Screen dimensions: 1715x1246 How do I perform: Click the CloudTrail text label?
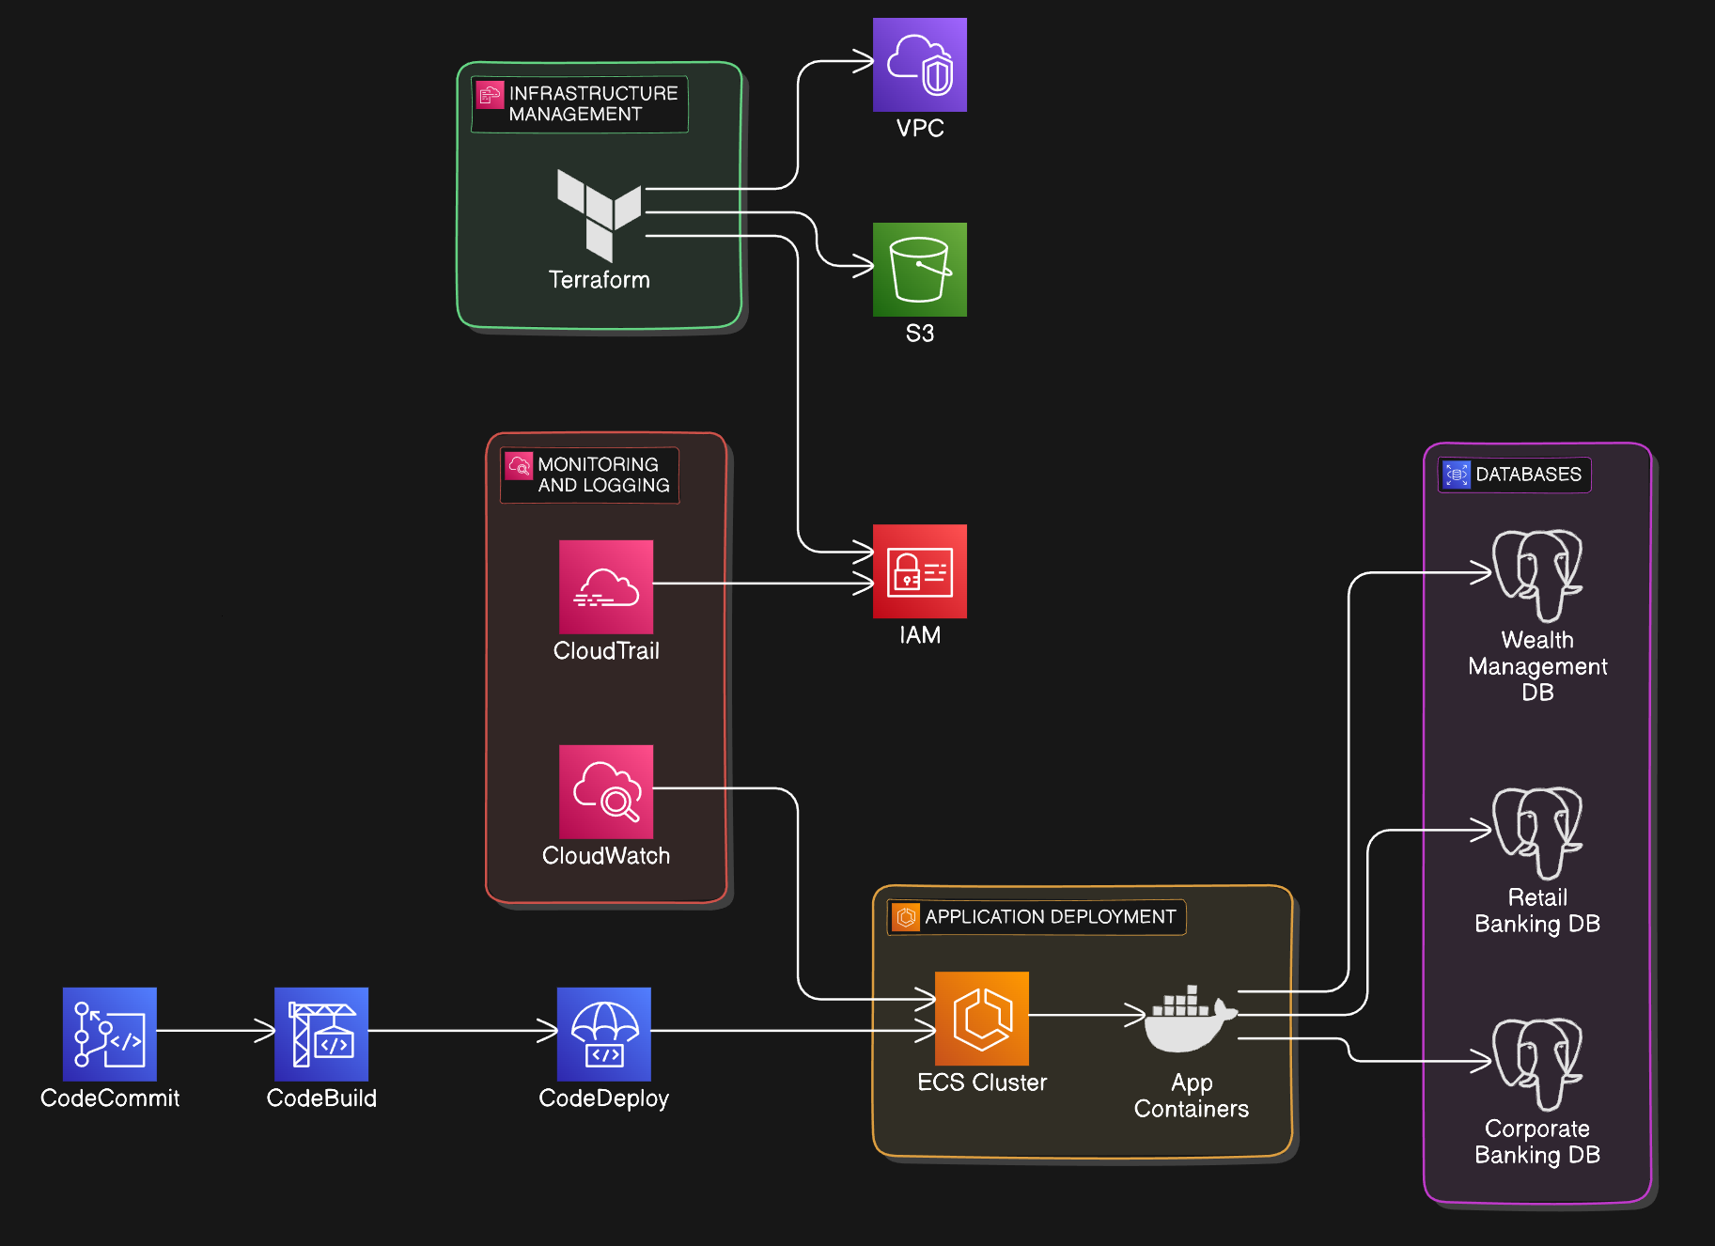pyautogui.click(x=606, y=651)
